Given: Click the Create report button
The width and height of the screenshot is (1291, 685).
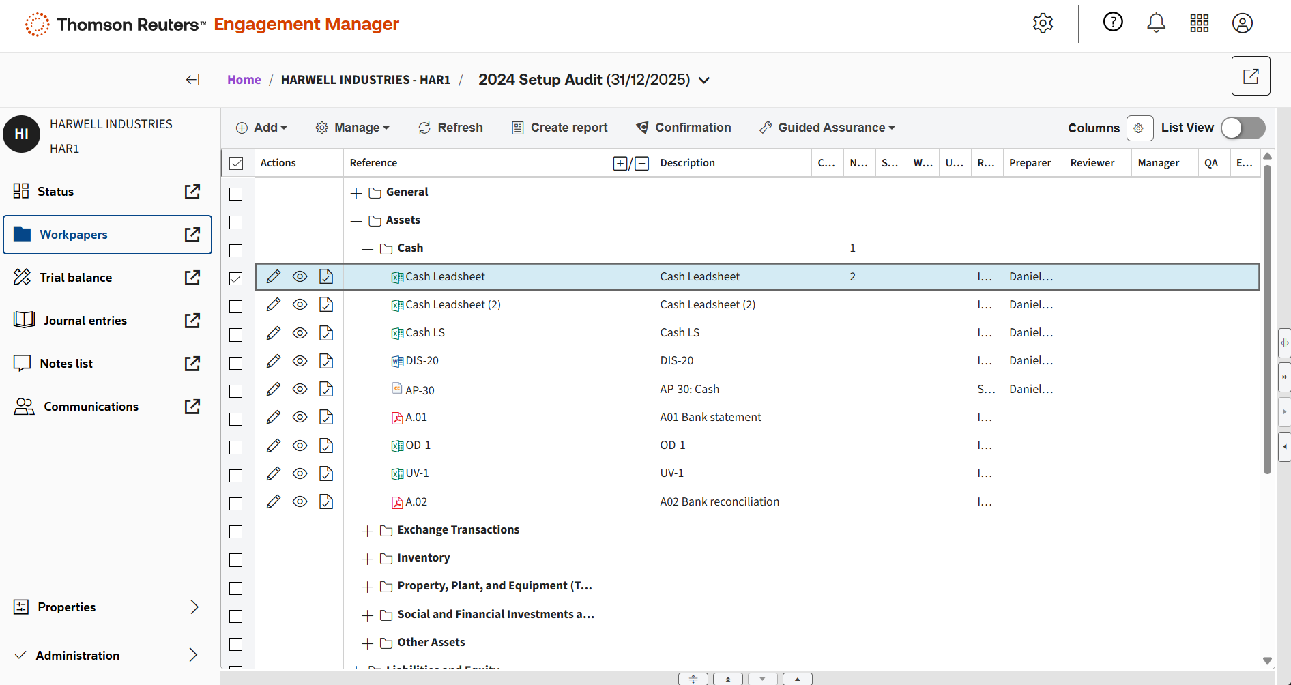Looking at the screenshot, I should [x=560, y=128].
